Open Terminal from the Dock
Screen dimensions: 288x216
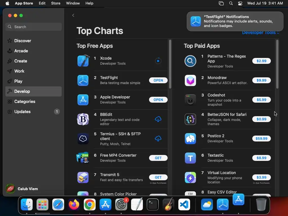tap(153, 204)
